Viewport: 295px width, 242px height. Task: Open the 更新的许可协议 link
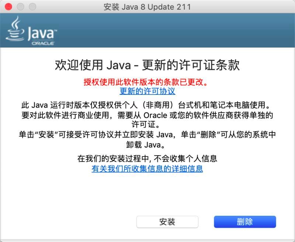[147, 91]
